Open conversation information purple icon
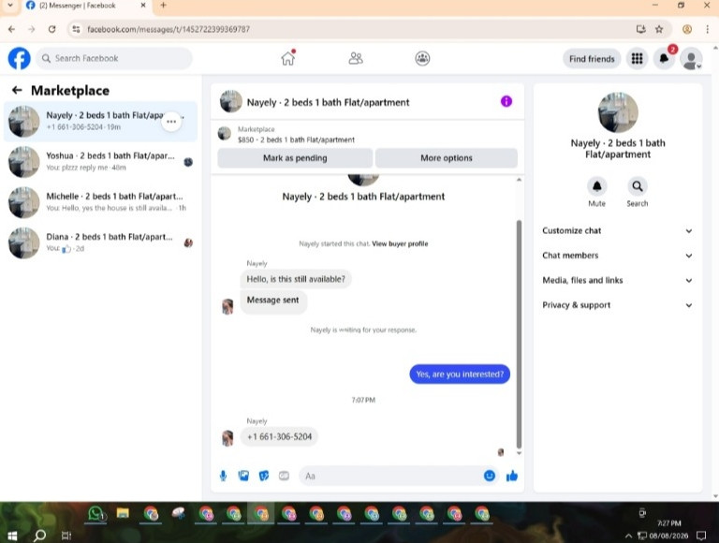This screenshot has height=543, width=719. [506, 101]
